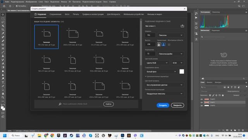Open the color mode dropdown (Цвета RGB)
The height and width of the screenshot is (139, 248).
pyautogui.click(x=157, y=63)
